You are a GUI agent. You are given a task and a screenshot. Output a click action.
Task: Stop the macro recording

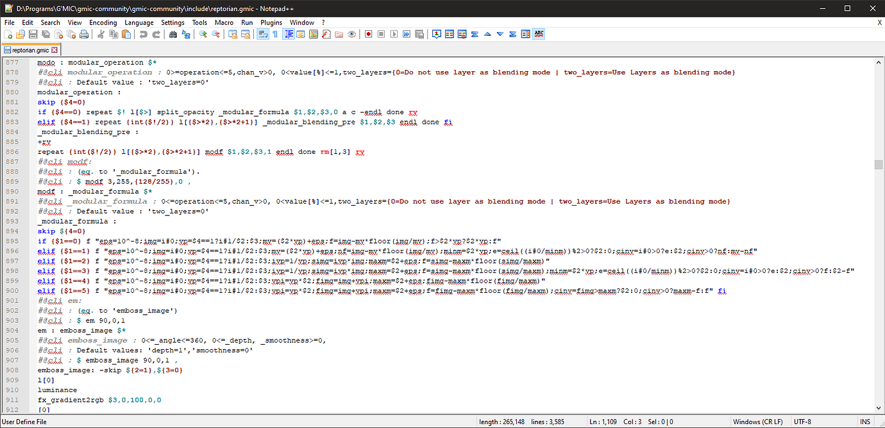coord(381,34)
